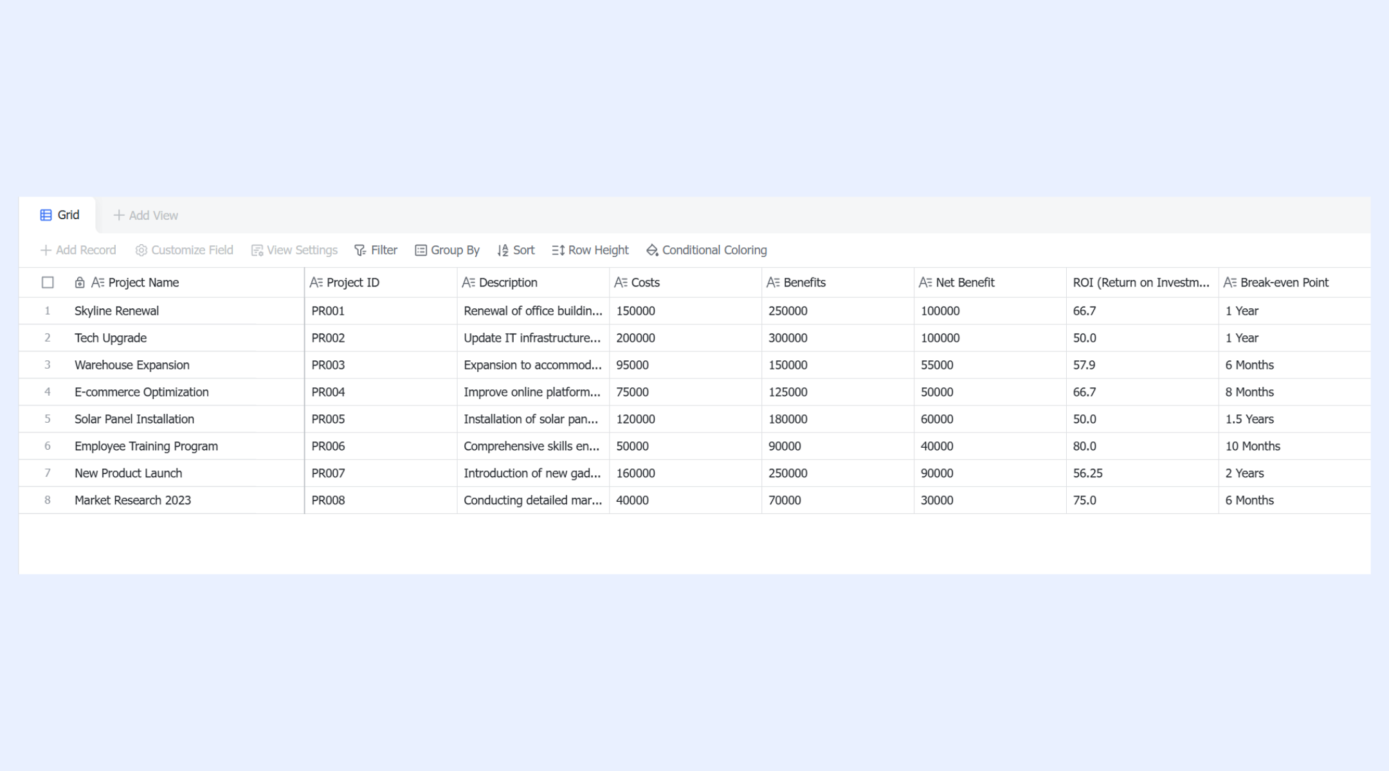Image resolution: width=1389 pixels, height=771 pixels.
Task: Click Add View label
Action: coord(154,216)
